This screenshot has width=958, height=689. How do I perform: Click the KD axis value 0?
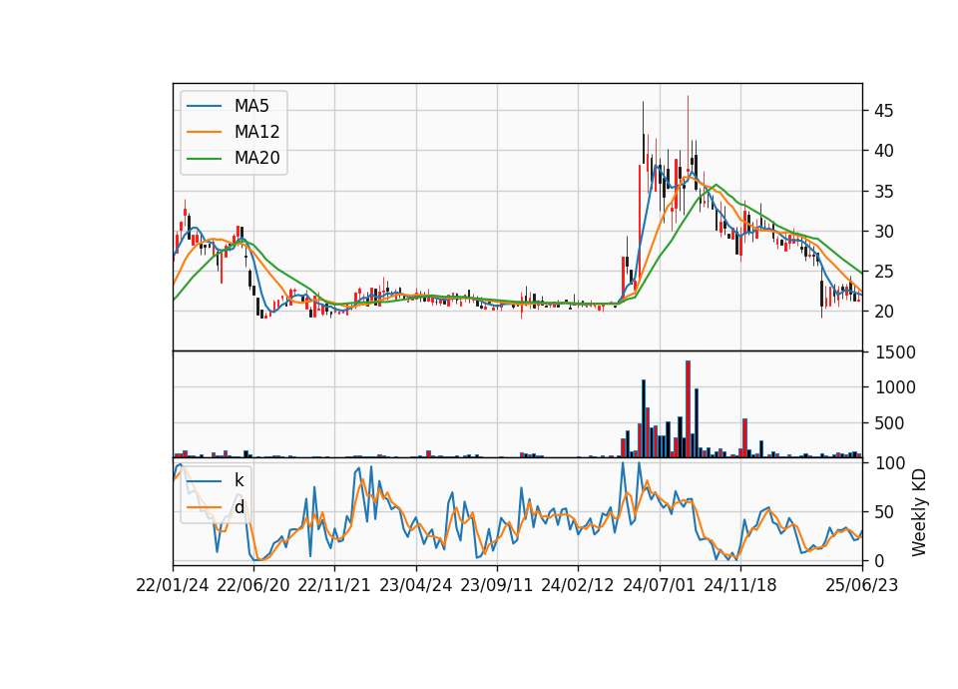[879, 560]
